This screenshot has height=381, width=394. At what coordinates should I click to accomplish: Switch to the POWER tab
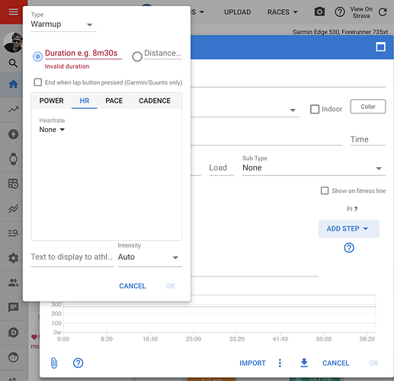coord(51,101)
